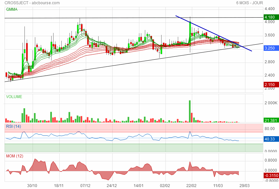279x189 pixels.
Task: Select the RSI (14) indicator label
Action: click(13, 126)
